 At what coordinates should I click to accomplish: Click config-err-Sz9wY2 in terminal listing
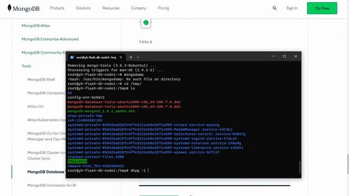[x=86, y=97]
